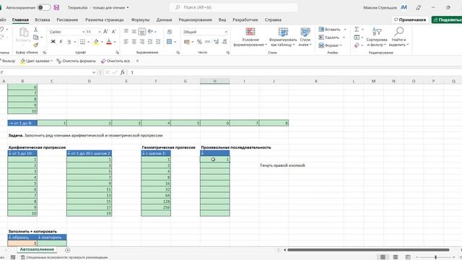Click the Cut scissors icon
Screen dimensions: 462x260
tap(35, 30)
